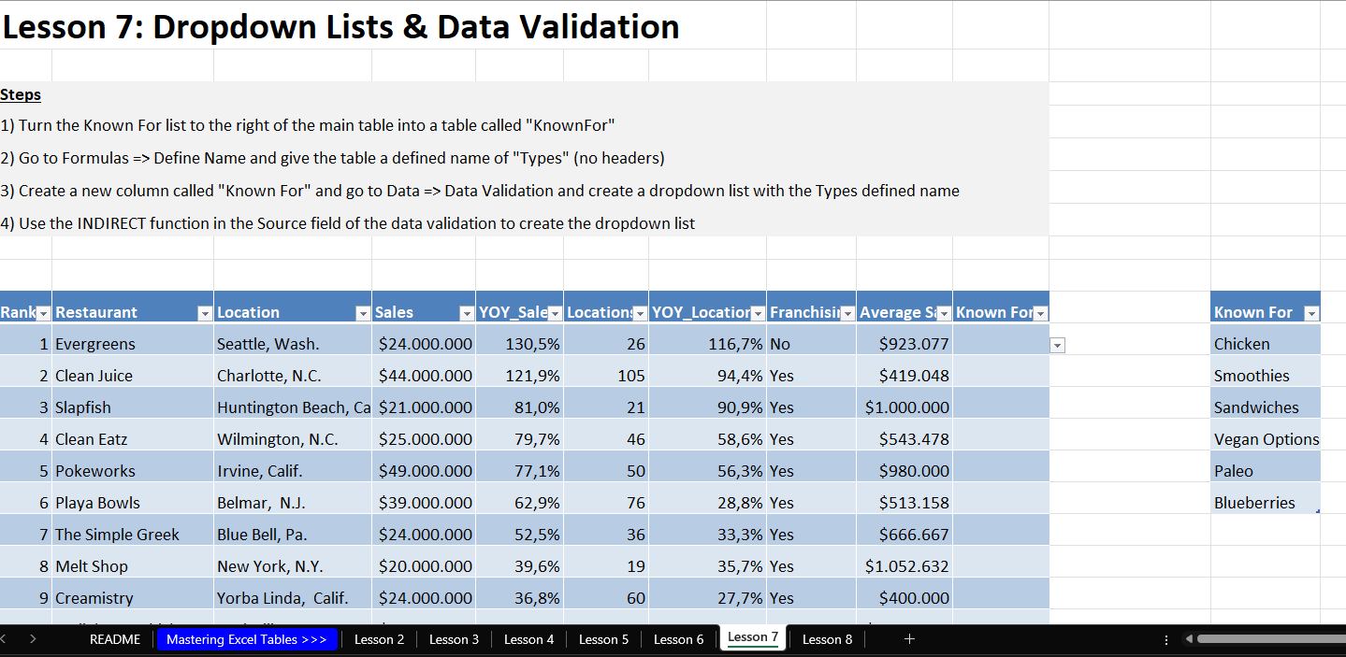
Task: Select the Pokeworks restaurant cell
Action: tap(133, 471)
